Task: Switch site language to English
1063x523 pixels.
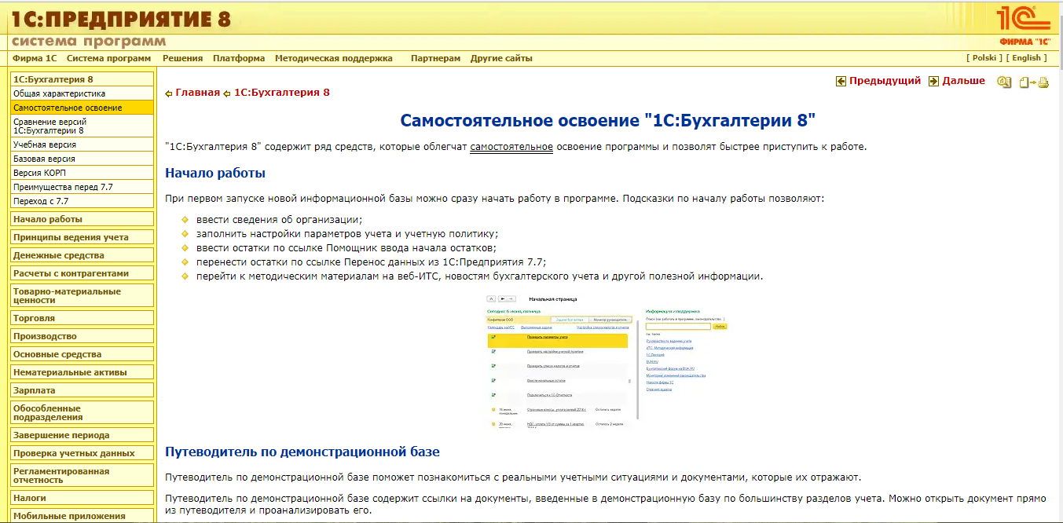Action: [1027, 57]
